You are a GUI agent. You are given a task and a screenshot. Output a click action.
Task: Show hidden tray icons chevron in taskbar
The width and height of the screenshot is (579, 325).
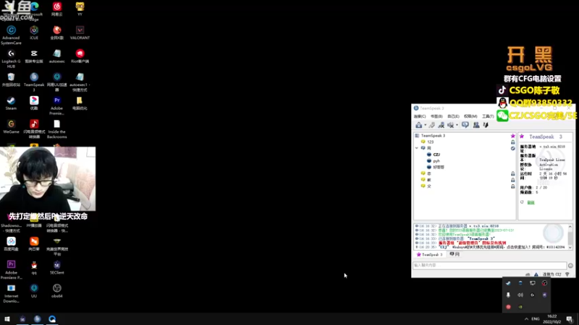pyautogui.click(x=526, y=319)
